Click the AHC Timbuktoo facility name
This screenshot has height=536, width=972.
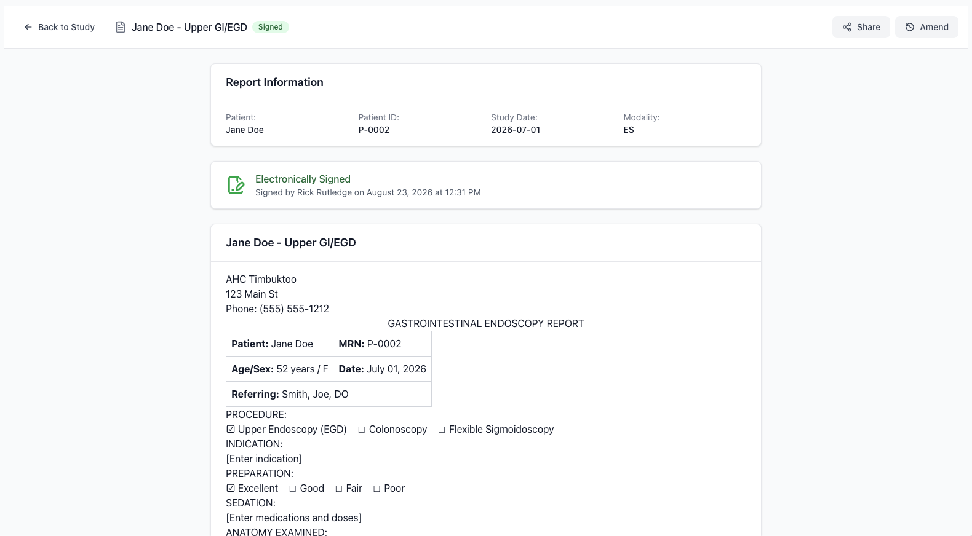(261, 279)
